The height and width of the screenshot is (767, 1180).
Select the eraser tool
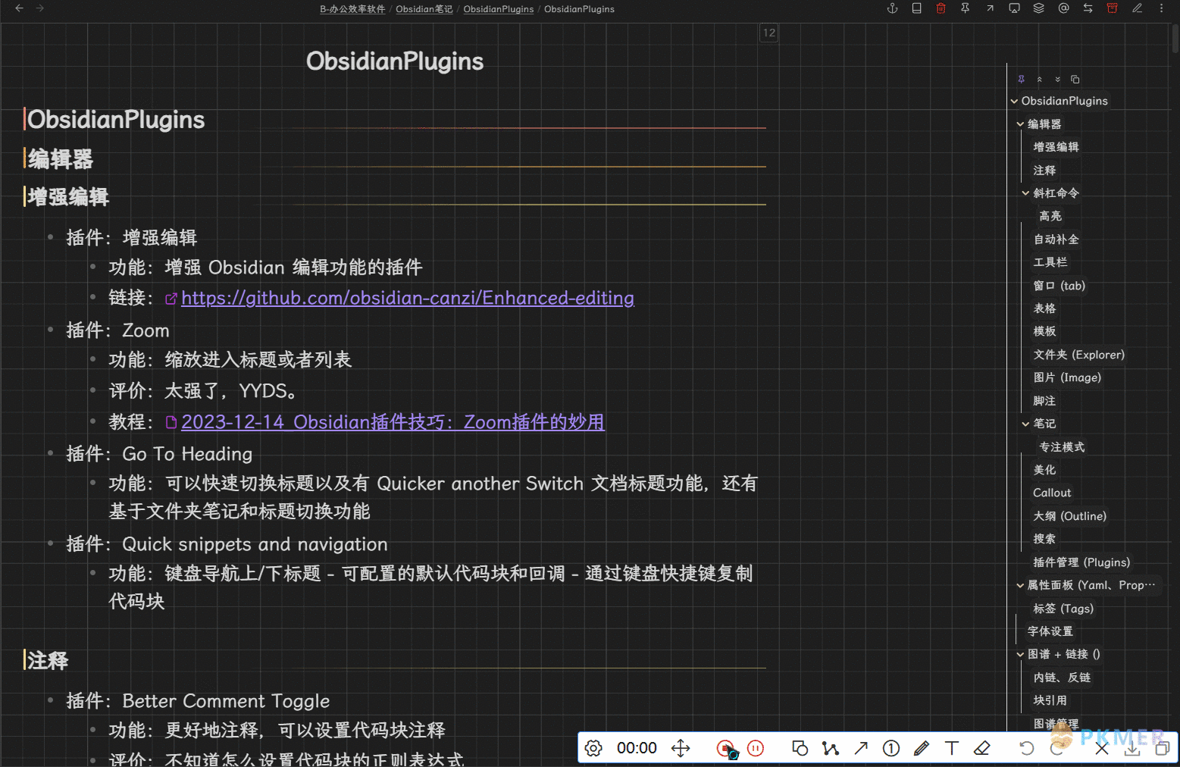982,748
